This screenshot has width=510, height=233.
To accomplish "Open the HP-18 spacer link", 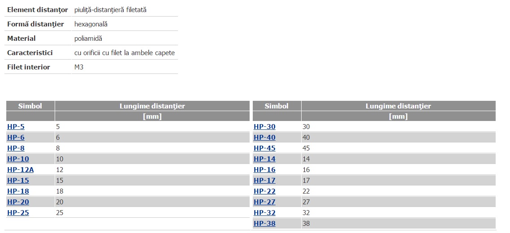I will click(x=18, y=191).
